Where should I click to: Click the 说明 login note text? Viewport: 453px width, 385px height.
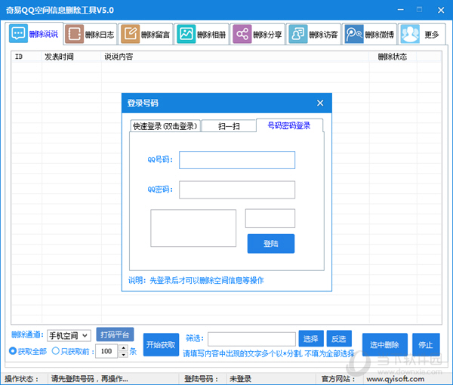click(196, 280)
